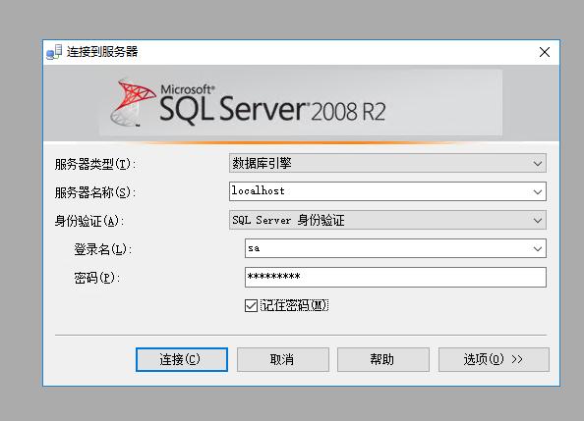This screenshot has height=421, width=584.
Task: Open the 服务器类型 dropdown showing 数据库引擎
Action: pos(387,163)
